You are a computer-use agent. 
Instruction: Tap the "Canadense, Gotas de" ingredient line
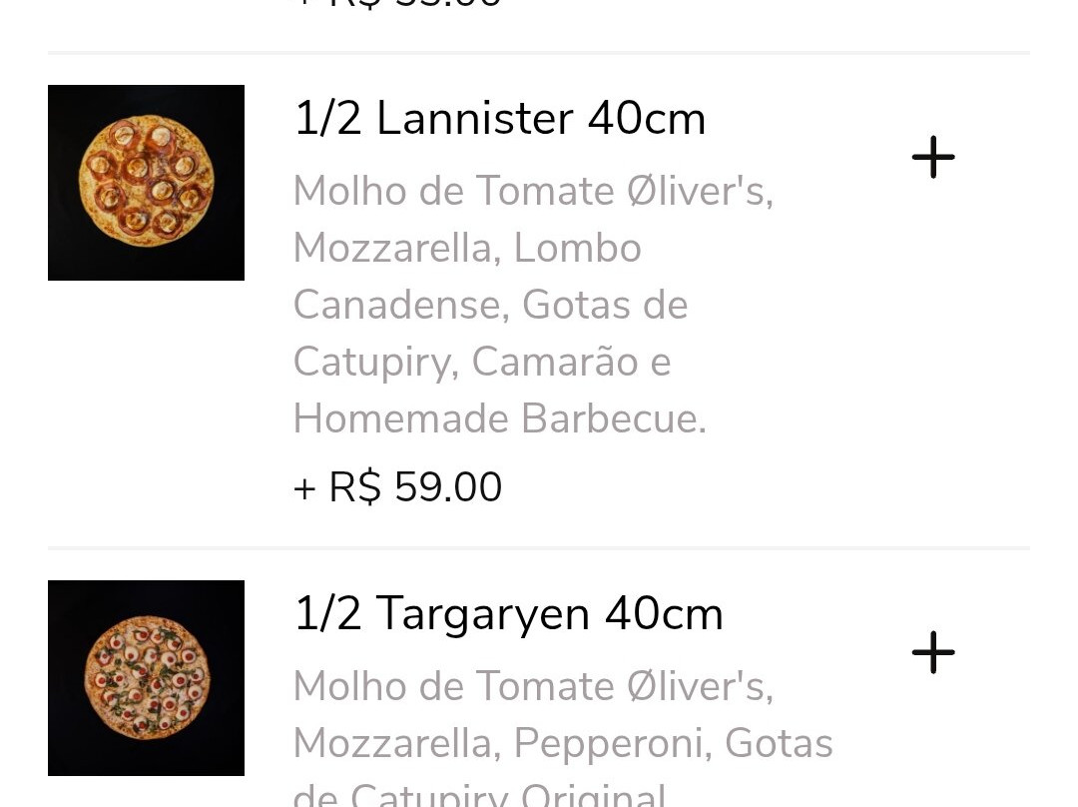click(490, 305)
